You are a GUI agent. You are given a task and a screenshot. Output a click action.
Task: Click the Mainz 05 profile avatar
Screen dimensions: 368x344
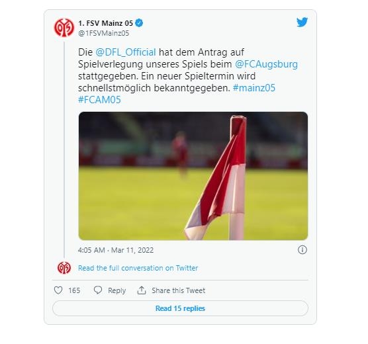(x=64, y=28)
